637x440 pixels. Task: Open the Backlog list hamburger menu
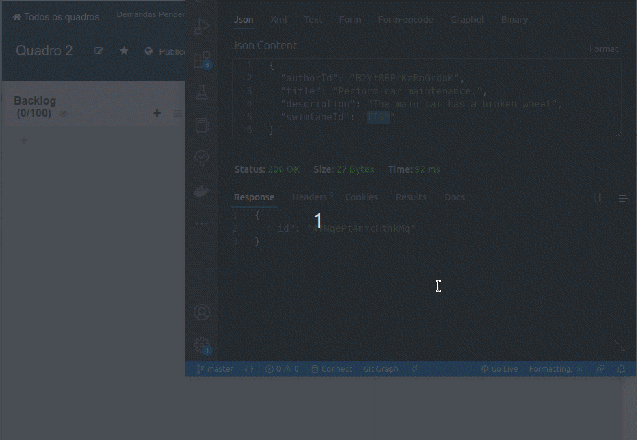(x=177, y=113)
